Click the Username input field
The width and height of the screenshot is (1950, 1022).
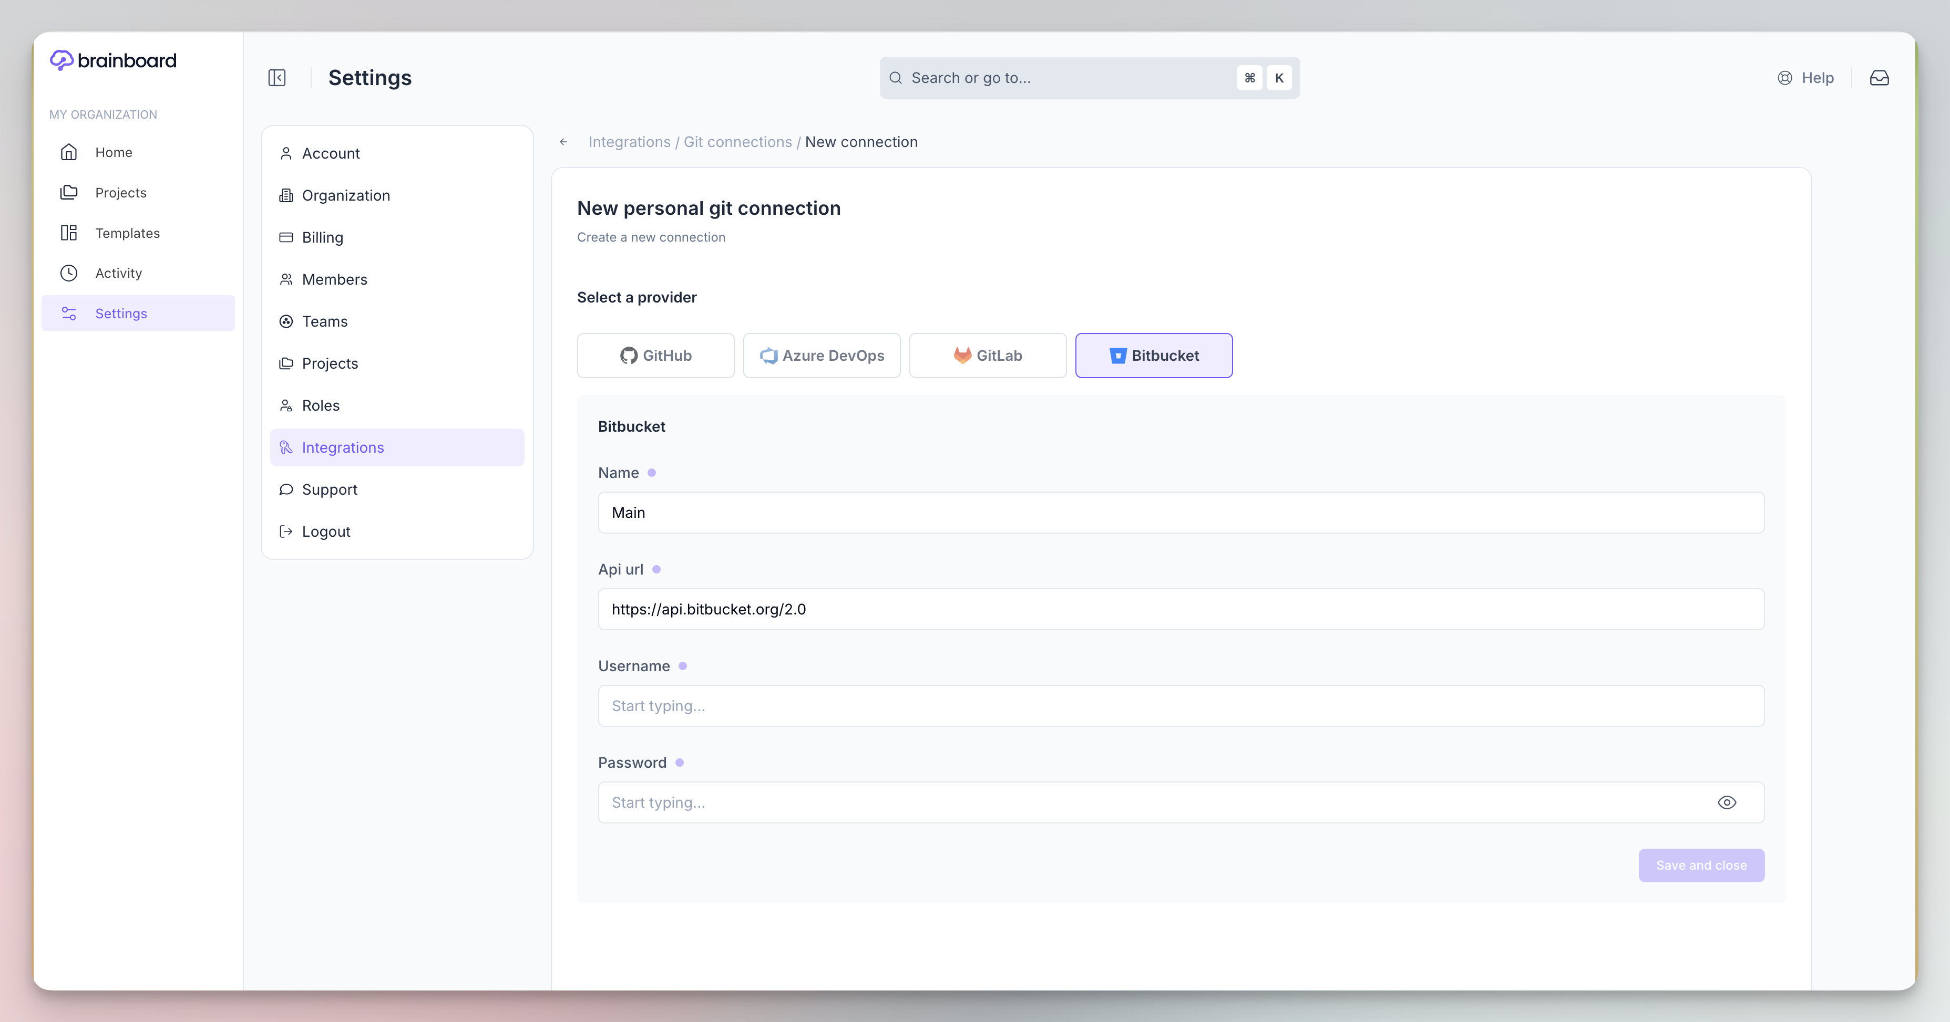pyautogui.click(x=1180, y=706)
